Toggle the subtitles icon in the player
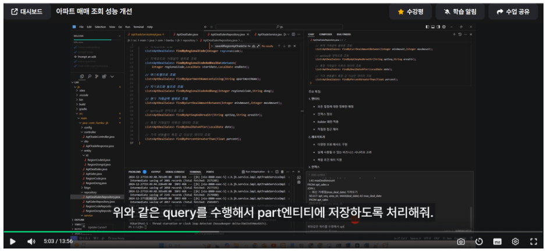547x252 pixels. 497,241
